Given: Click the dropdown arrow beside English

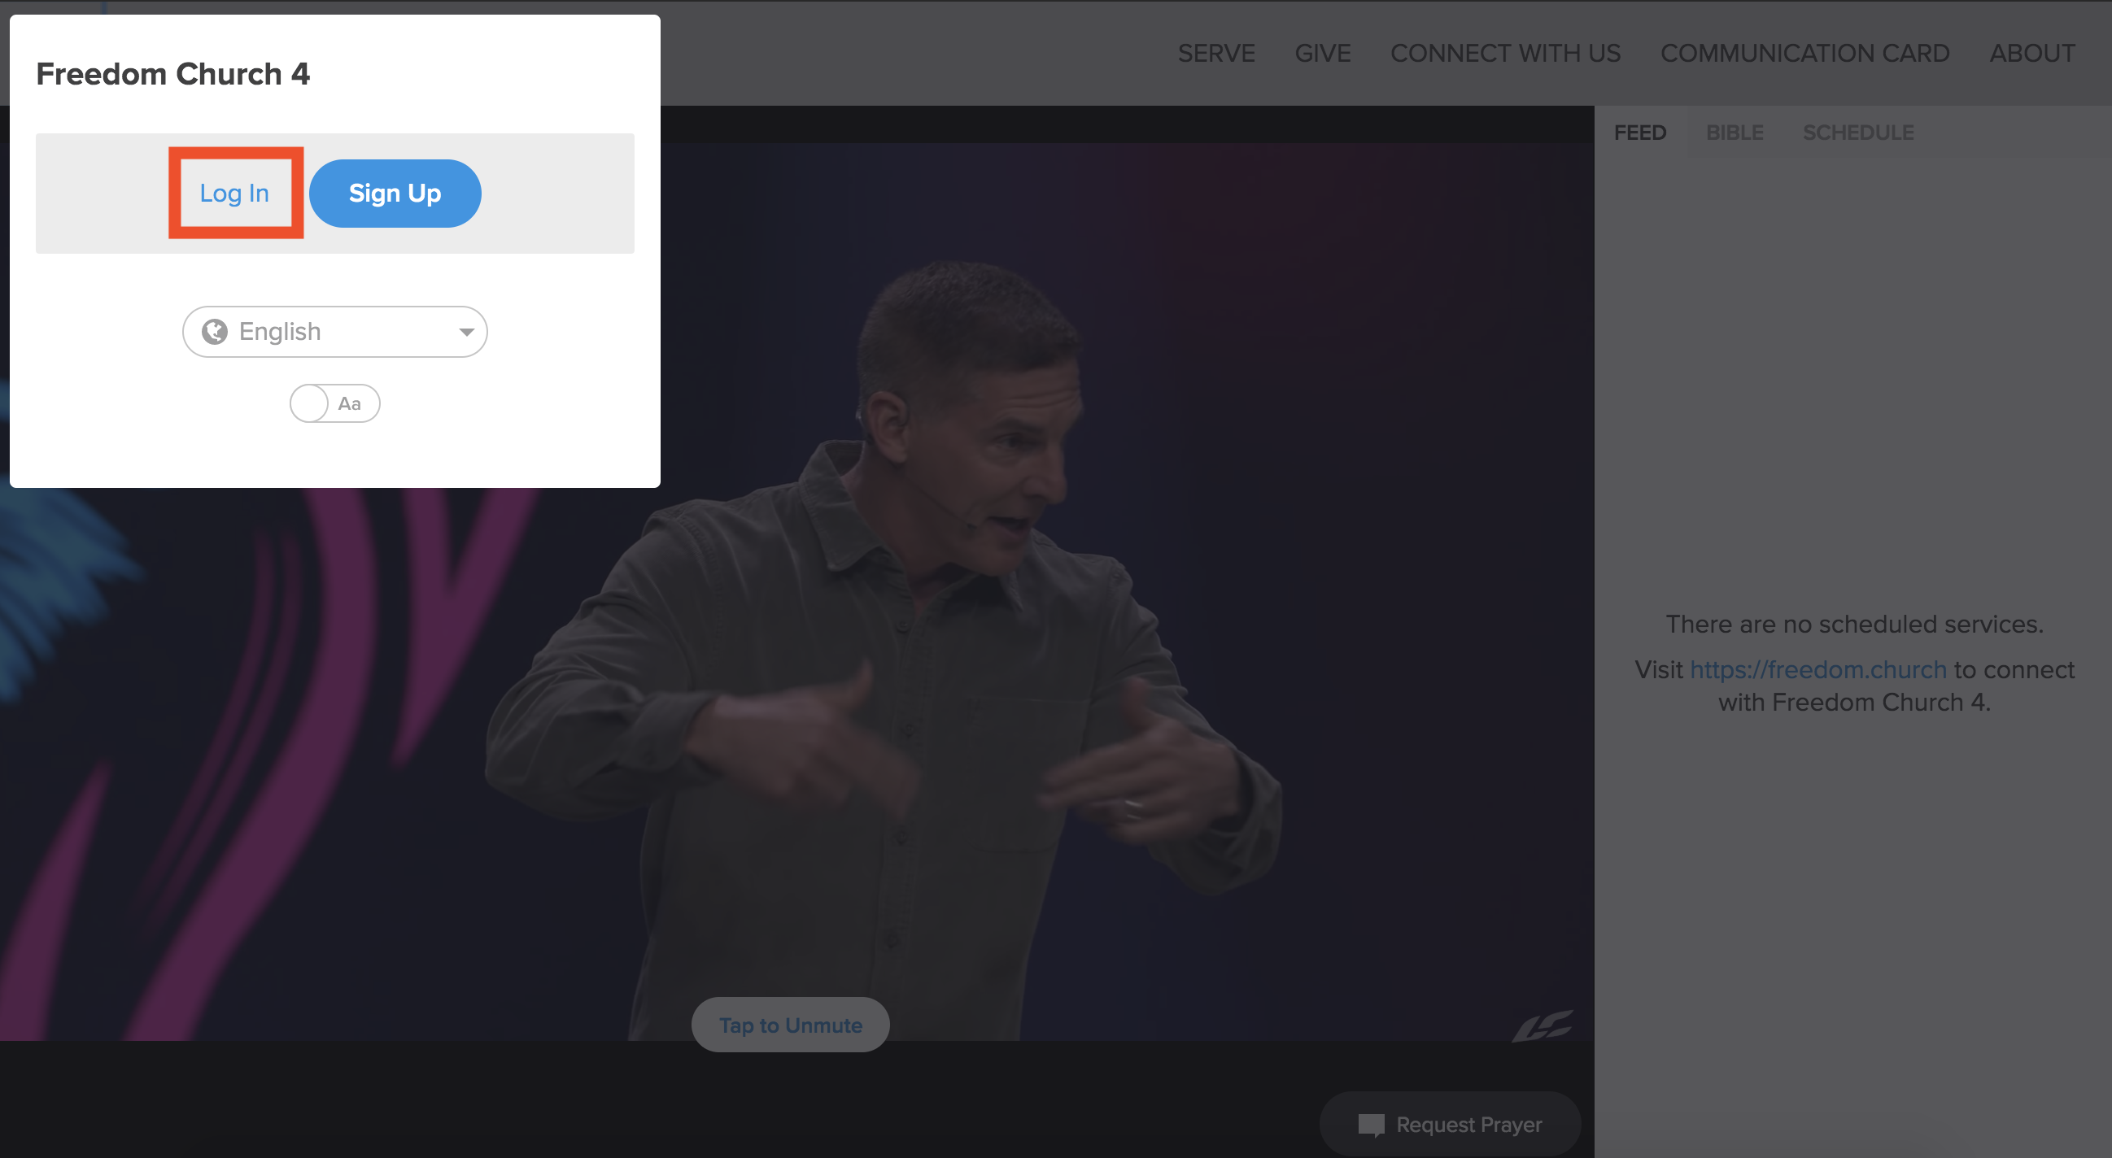Looking at the screenshot, I should click(466, 332).
